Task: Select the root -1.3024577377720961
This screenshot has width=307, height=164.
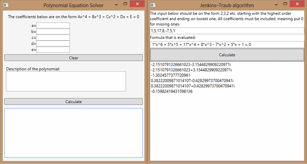Action: pyautogui.click(x=170, y=75)
